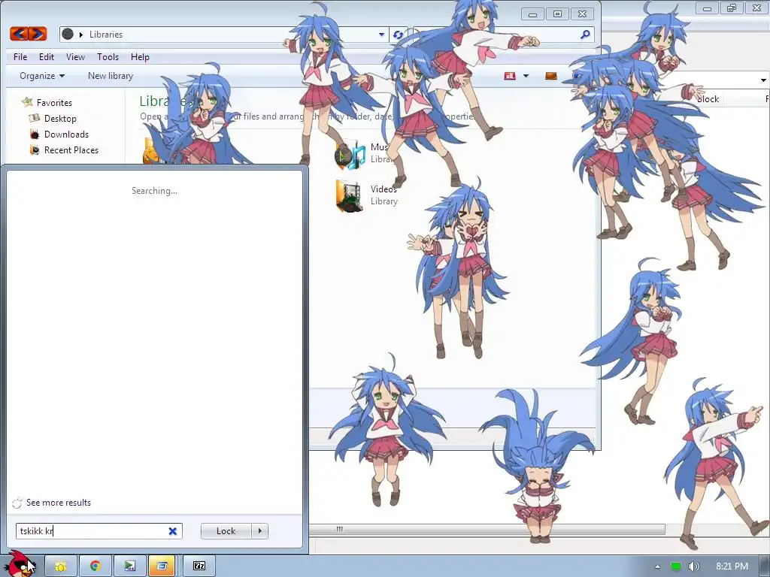Go forward with the orange forward arrow
The width and height of the screenshot is (770, 577).
tap(38, 34)
